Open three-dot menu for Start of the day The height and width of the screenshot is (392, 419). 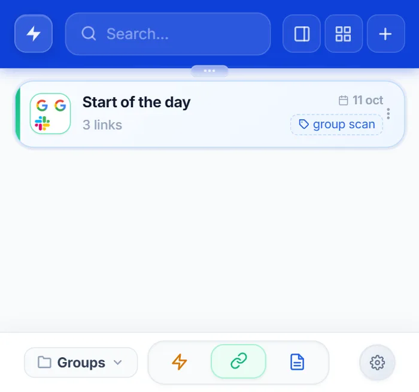(x=388, y=114)
